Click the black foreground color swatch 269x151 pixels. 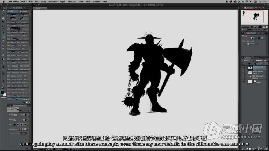tap(2, 92)
